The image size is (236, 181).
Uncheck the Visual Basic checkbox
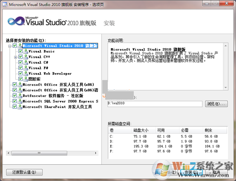pyautogui.click(x=20, y=51)
